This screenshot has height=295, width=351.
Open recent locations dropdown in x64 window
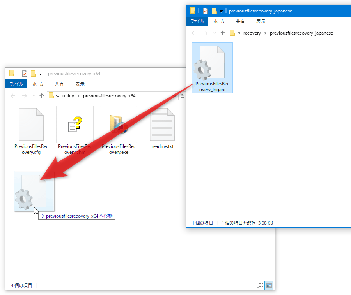coord(34,96)
